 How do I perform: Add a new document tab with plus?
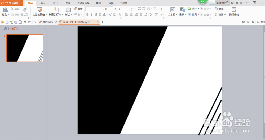point(102,22)
